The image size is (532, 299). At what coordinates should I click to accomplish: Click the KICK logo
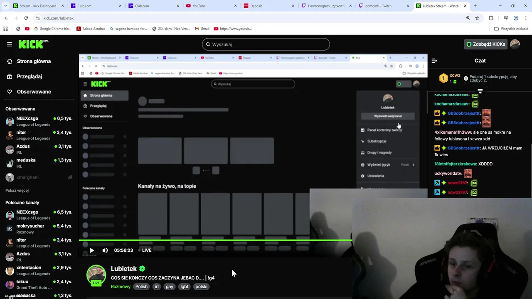33,44
